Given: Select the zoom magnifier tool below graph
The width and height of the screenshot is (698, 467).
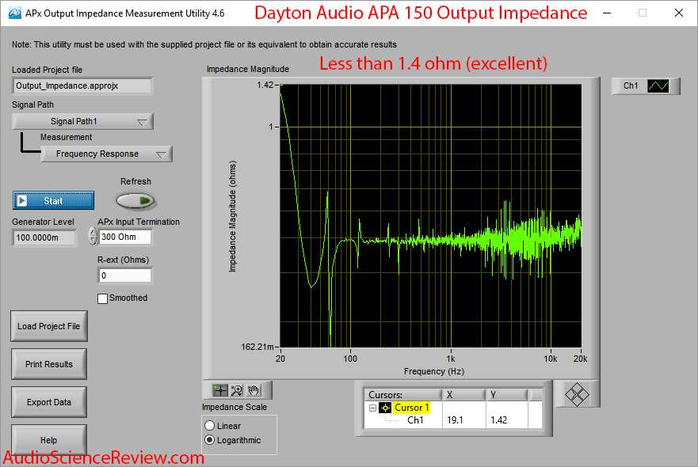Looking at the screenshot, I should [x=236, y=390].
